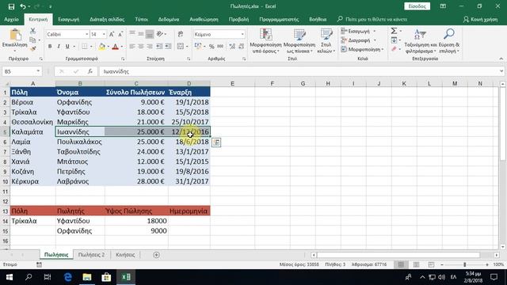507x285 pixels.
Task: Toggle Underline formatting
Action: click(67, 47)
